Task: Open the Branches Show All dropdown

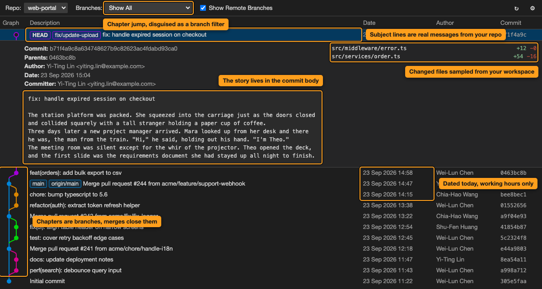Action: click(149, 8)
